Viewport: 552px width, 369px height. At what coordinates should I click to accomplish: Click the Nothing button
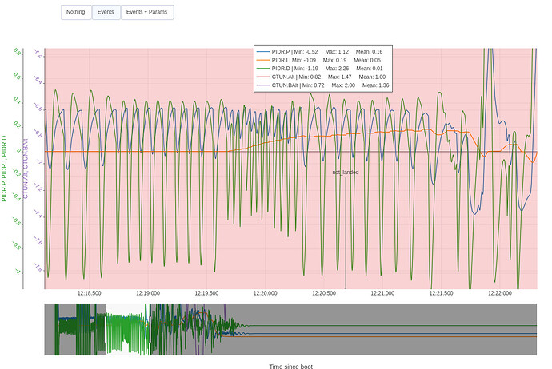point(76,12)
